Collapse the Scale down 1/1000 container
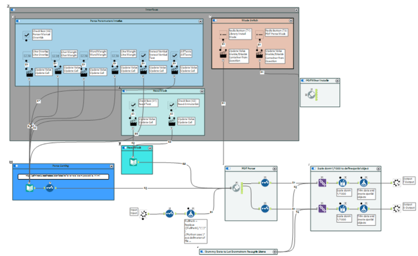This screenshot has height=256, width=418. pyautogui.click(x=378, y=169)
